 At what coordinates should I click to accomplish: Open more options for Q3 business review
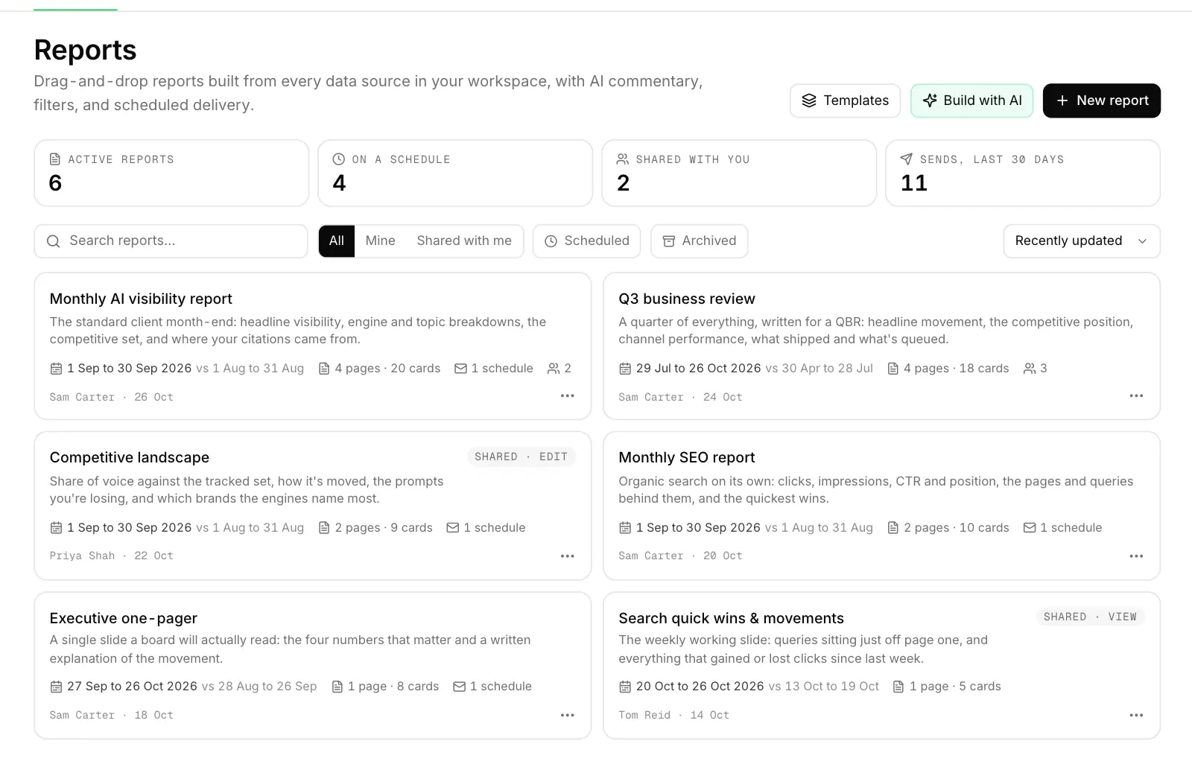point(1136,396)
